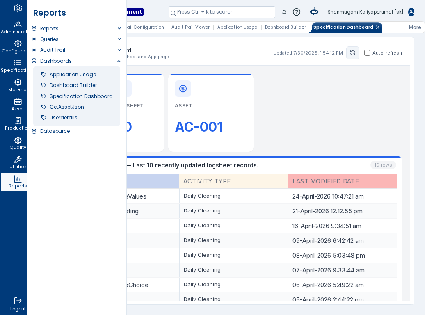Image resolution: width=425 pixels, height=315 pixels.
Task: Click the Logout icon
Action: [x=18, y=301]
